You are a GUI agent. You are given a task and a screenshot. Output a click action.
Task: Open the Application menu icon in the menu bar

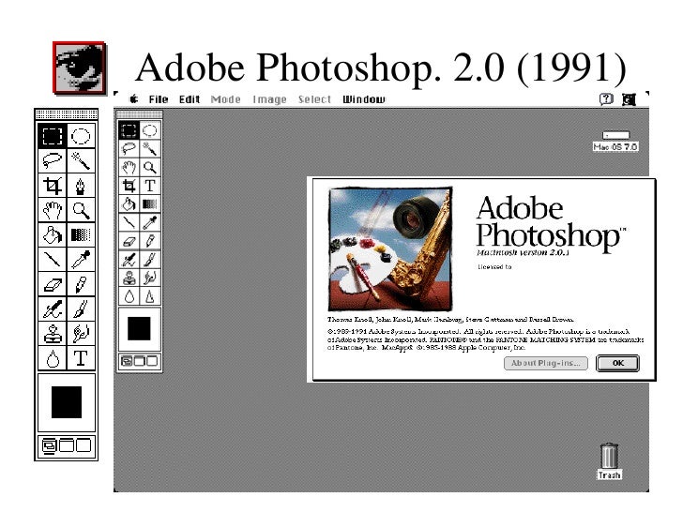[629, 99]
